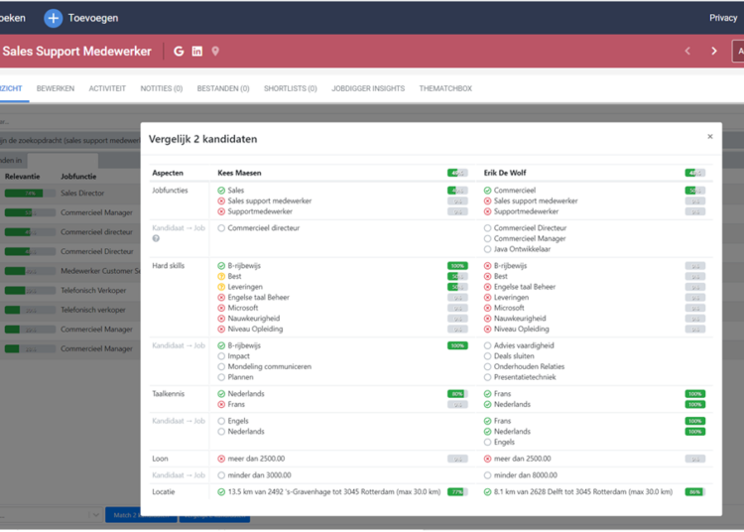Select Commercieel directeur radio for Kees Maesen
Viewport: 744px width, 532px height.
tap(221, 228)
